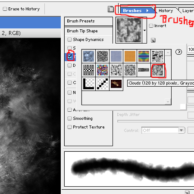Image resolution: width=194 pixels, height=194 pixels.
Task: Choose the multicolored confetti pattern swatch
Action: pos(102,70)
